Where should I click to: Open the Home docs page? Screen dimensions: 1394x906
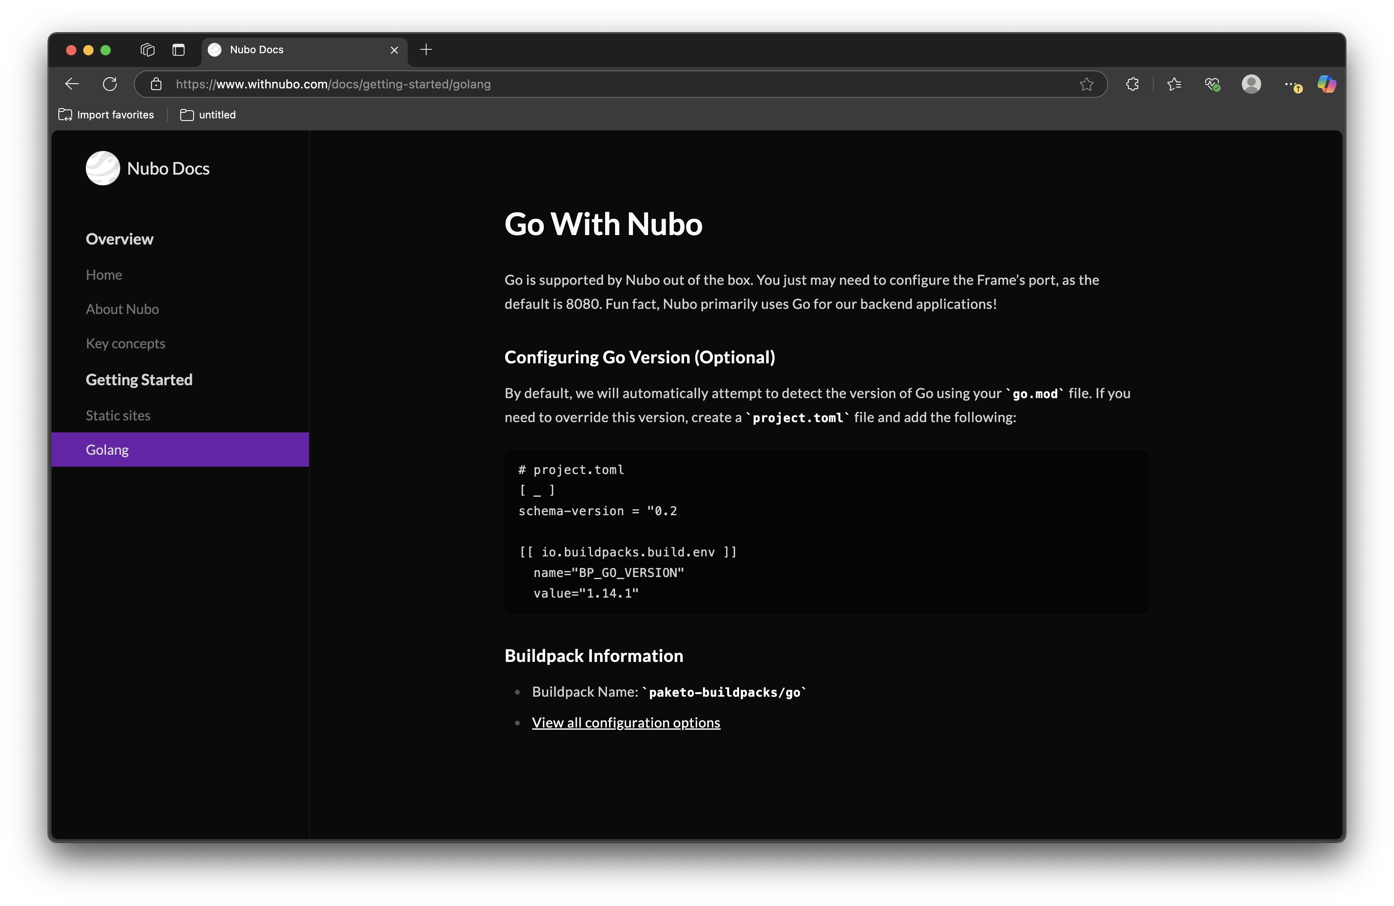click(104, 275)
